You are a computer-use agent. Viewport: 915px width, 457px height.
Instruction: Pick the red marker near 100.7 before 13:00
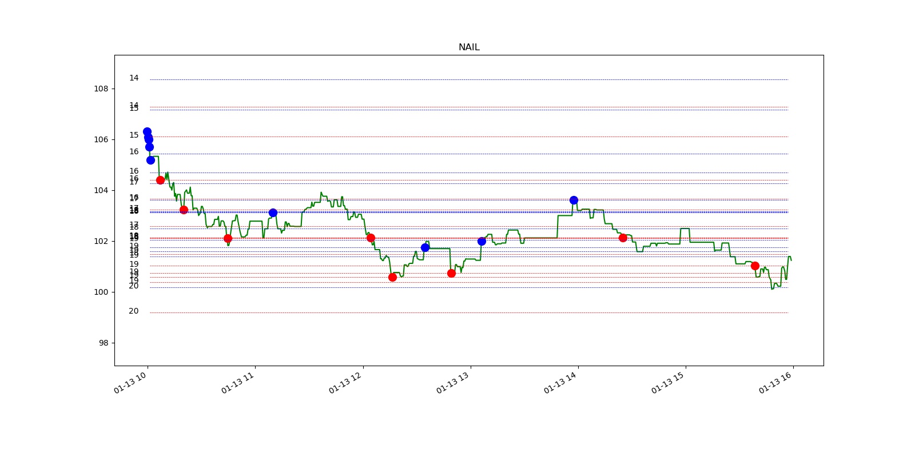pos(451,273)
